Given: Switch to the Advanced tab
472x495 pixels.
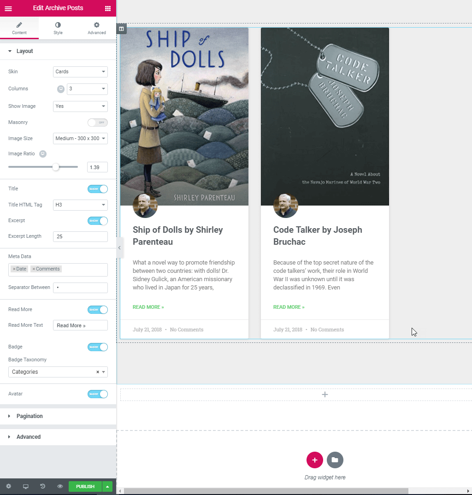Looking at the screenshot, I should coord(97,28).
